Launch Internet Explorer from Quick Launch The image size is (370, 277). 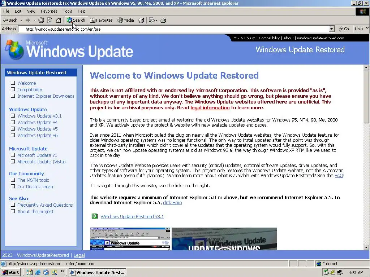tap(38, 273)
